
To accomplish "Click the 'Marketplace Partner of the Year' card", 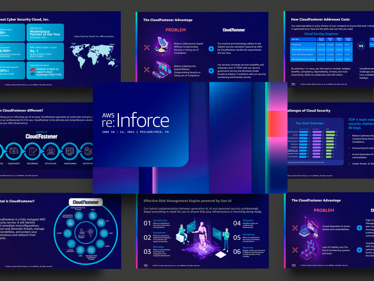I will point(45,33).
